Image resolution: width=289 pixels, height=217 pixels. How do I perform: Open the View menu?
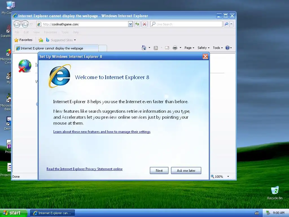[36, 32]
